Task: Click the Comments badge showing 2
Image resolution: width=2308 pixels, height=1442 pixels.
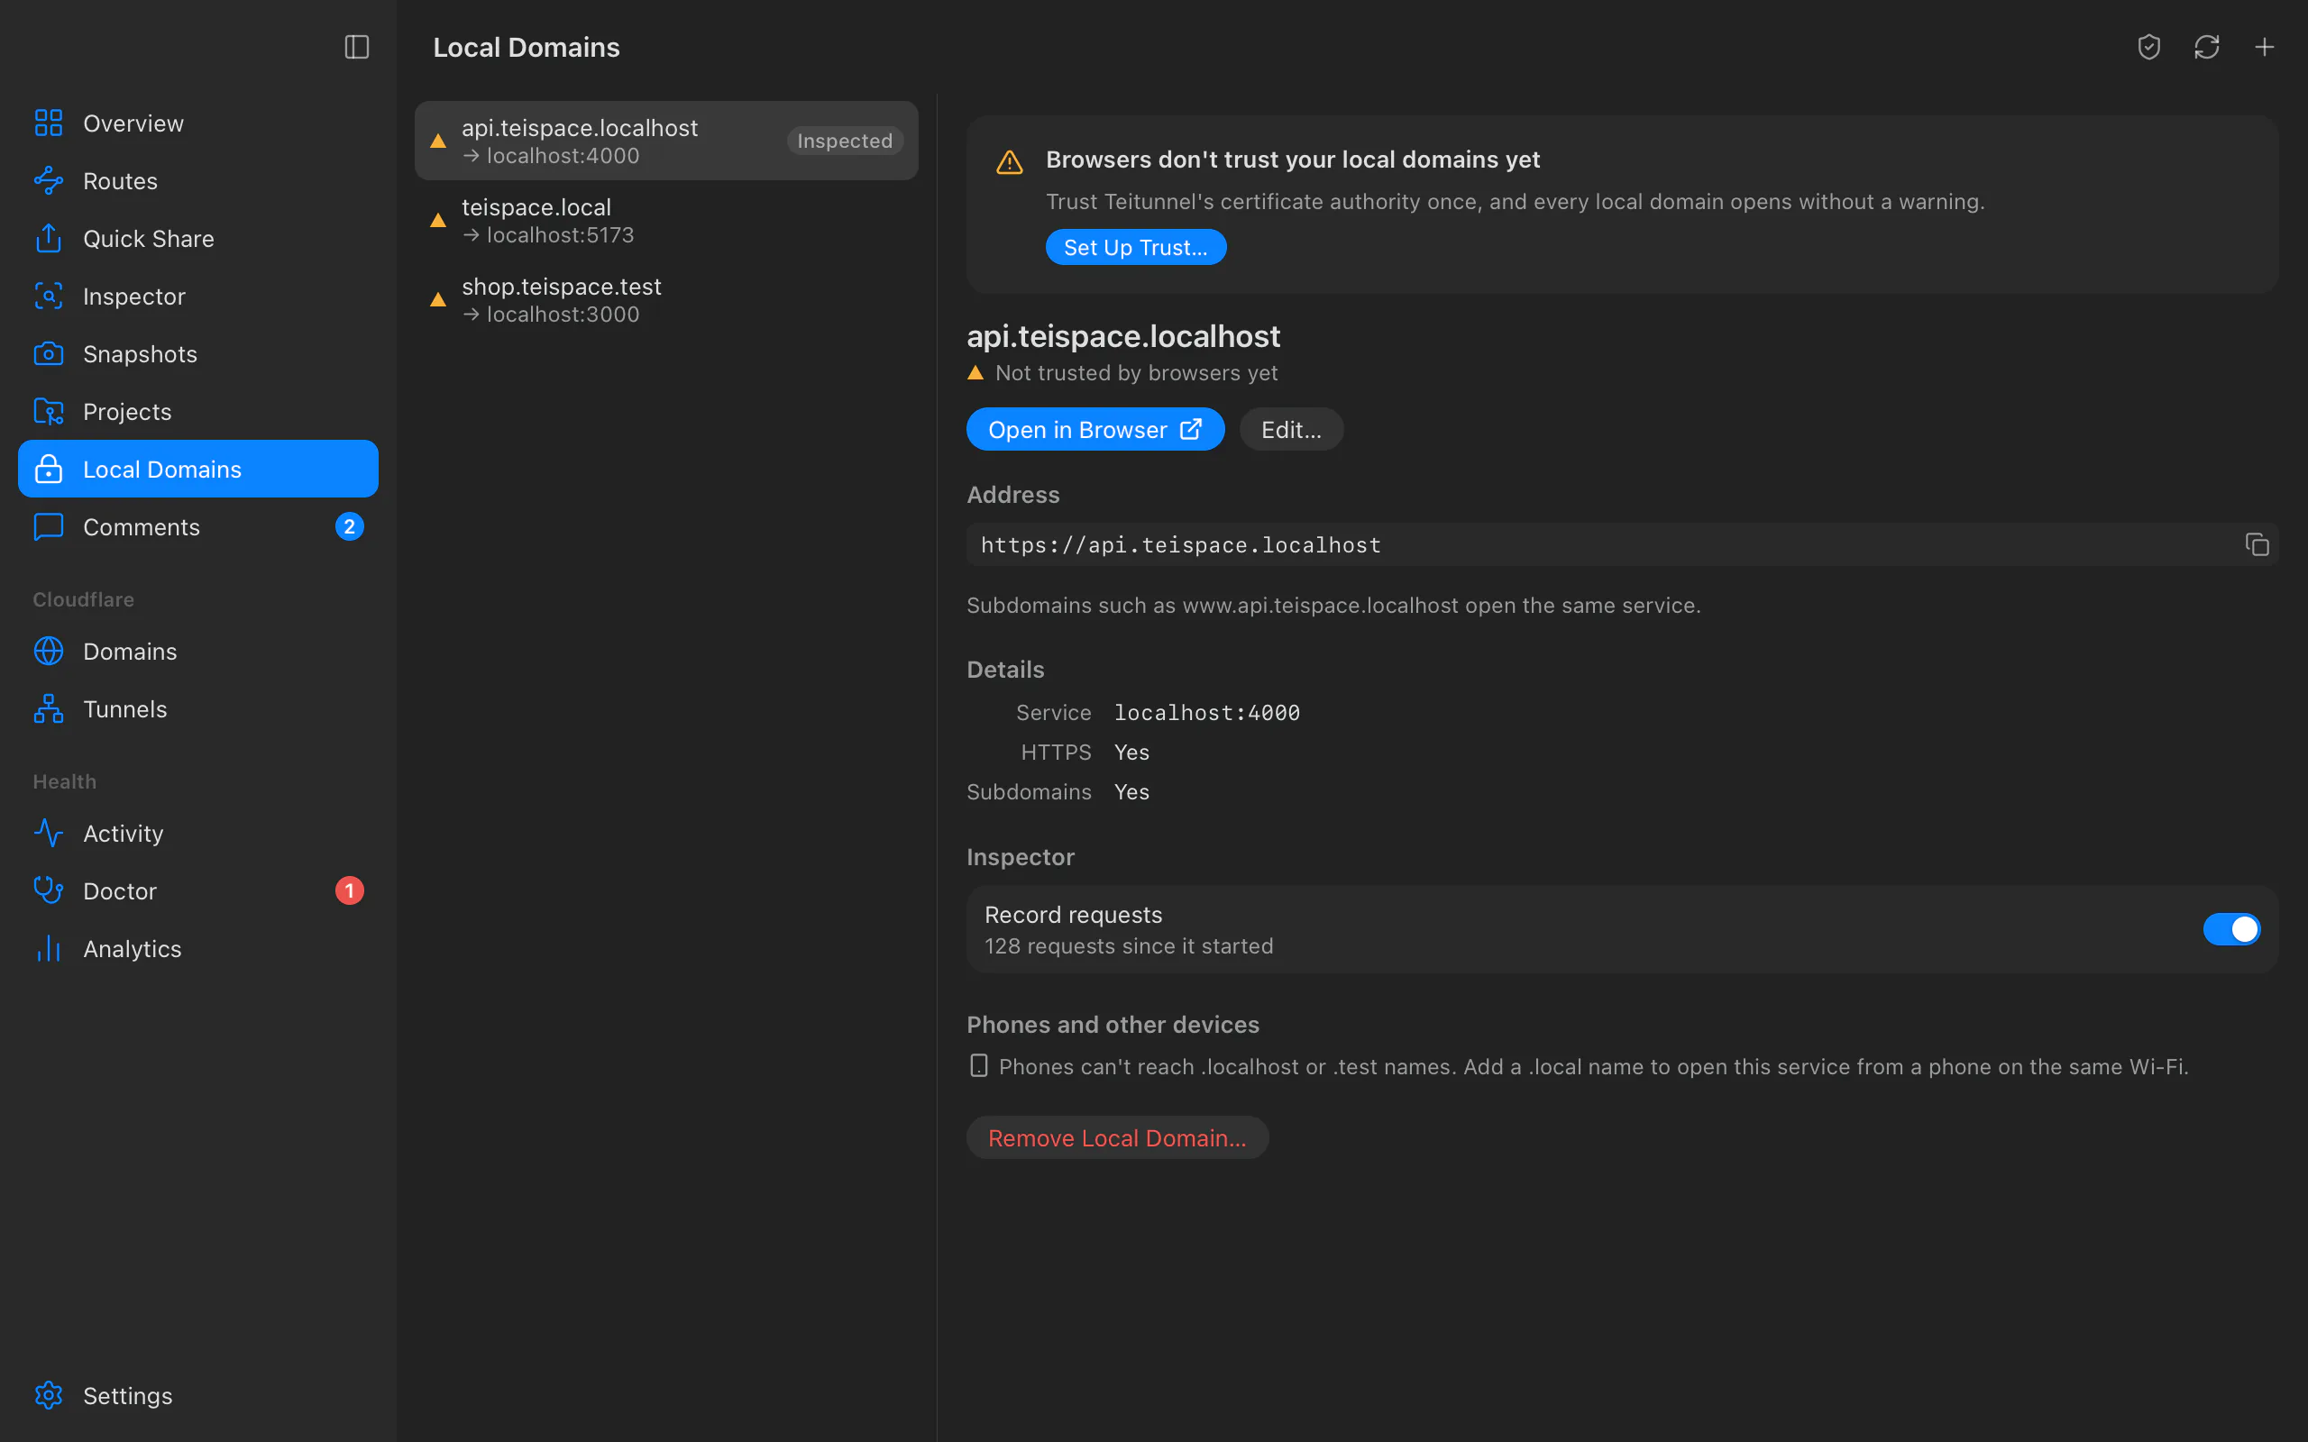Action: (349, 526)
